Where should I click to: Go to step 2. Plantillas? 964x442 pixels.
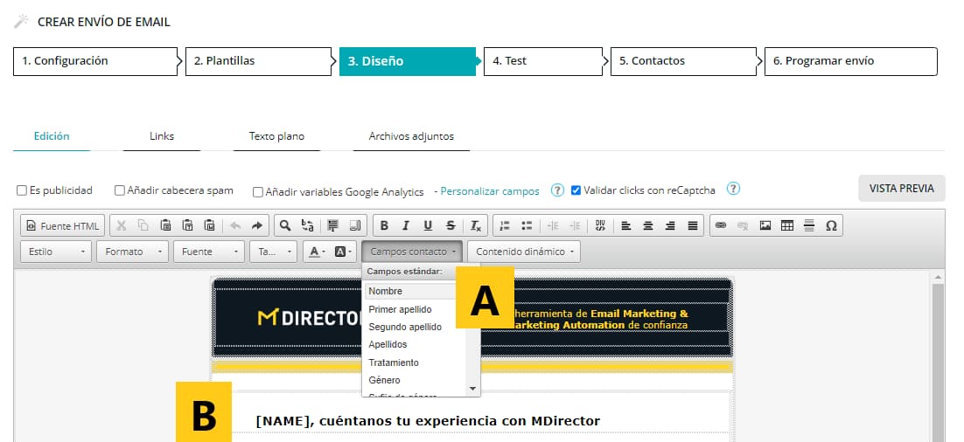click(x=259, y=61)
